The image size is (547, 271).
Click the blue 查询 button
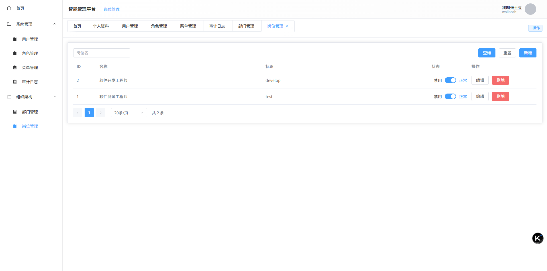tap(487, 53)
